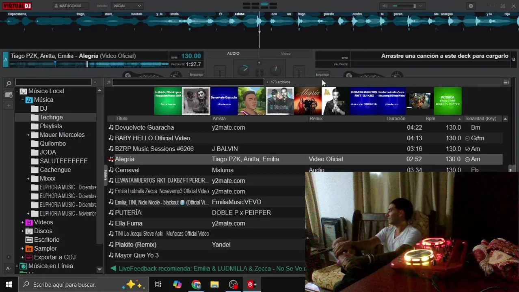
Task: Mute master volume speaker icon
Action: coord(384,6)
